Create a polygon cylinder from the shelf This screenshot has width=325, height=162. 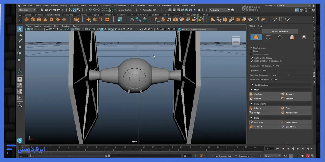point(39,19)
